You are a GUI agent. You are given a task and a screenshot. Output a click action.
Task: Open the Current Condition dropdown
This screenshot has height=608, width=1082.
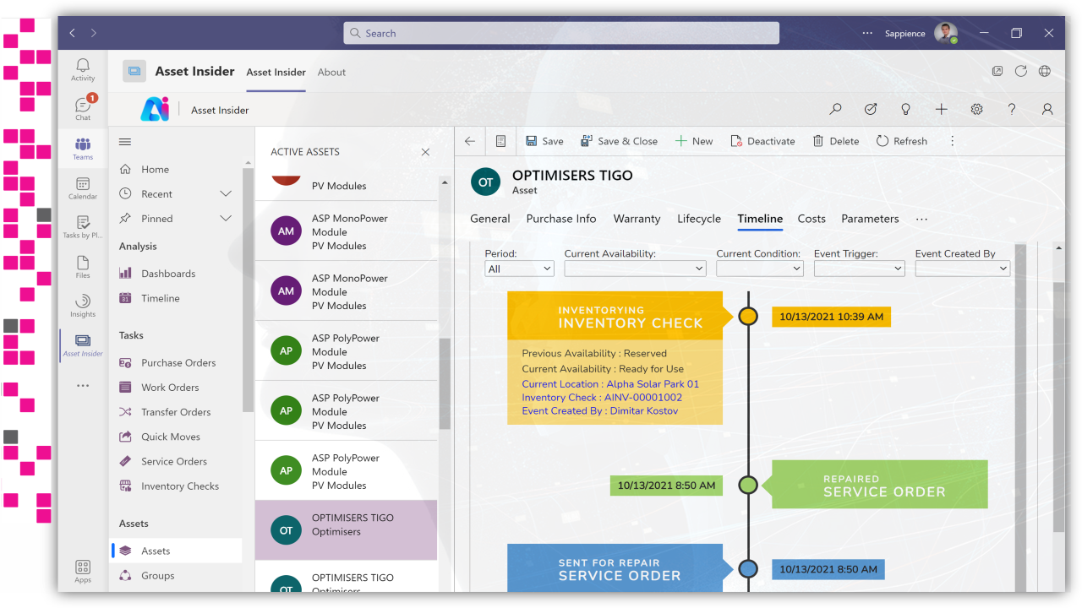[759, 268]
